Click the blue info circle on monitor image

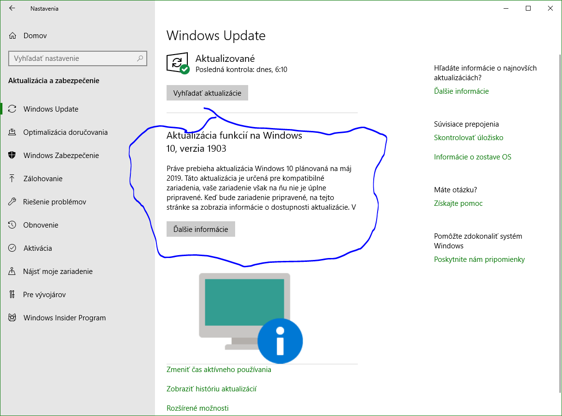[x=281, y=341]
